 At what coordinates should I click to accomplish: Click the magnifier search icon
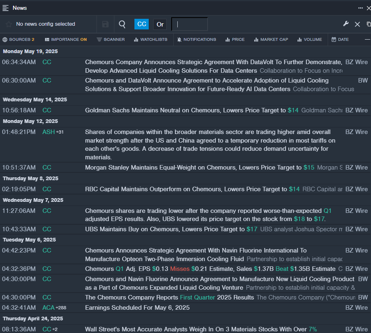click(x=122, y=24)
